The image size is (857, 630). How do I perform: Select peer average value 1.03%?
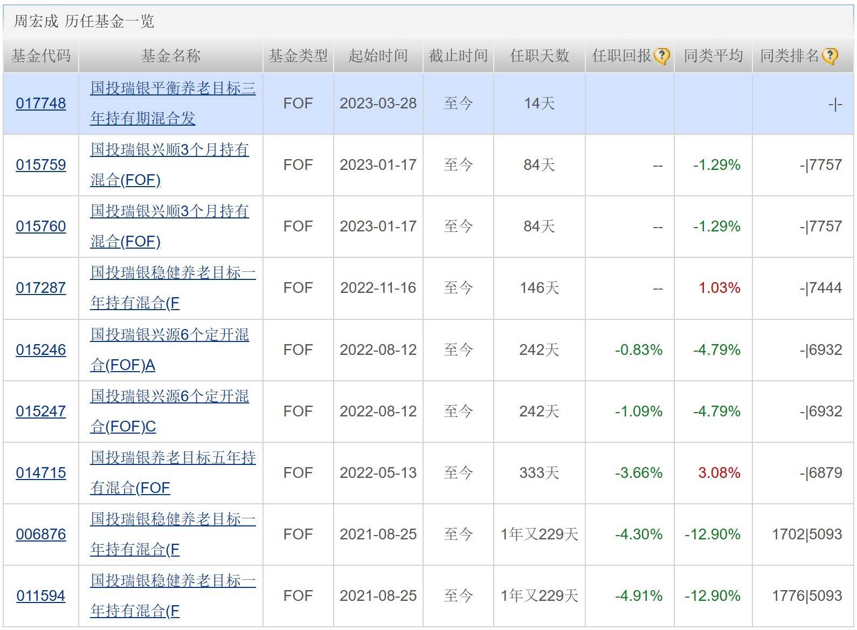click(720, 288)
